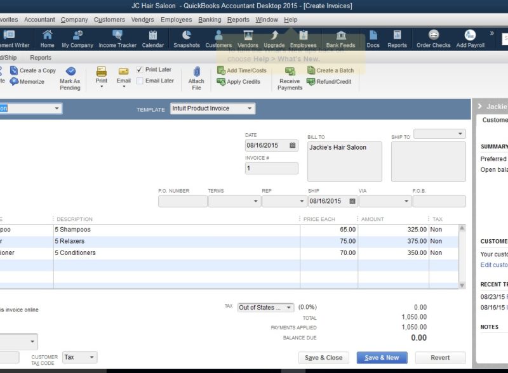Collapse the Jackie customer side panel
This screenshot has height=373, width=508.
(480, 107)
